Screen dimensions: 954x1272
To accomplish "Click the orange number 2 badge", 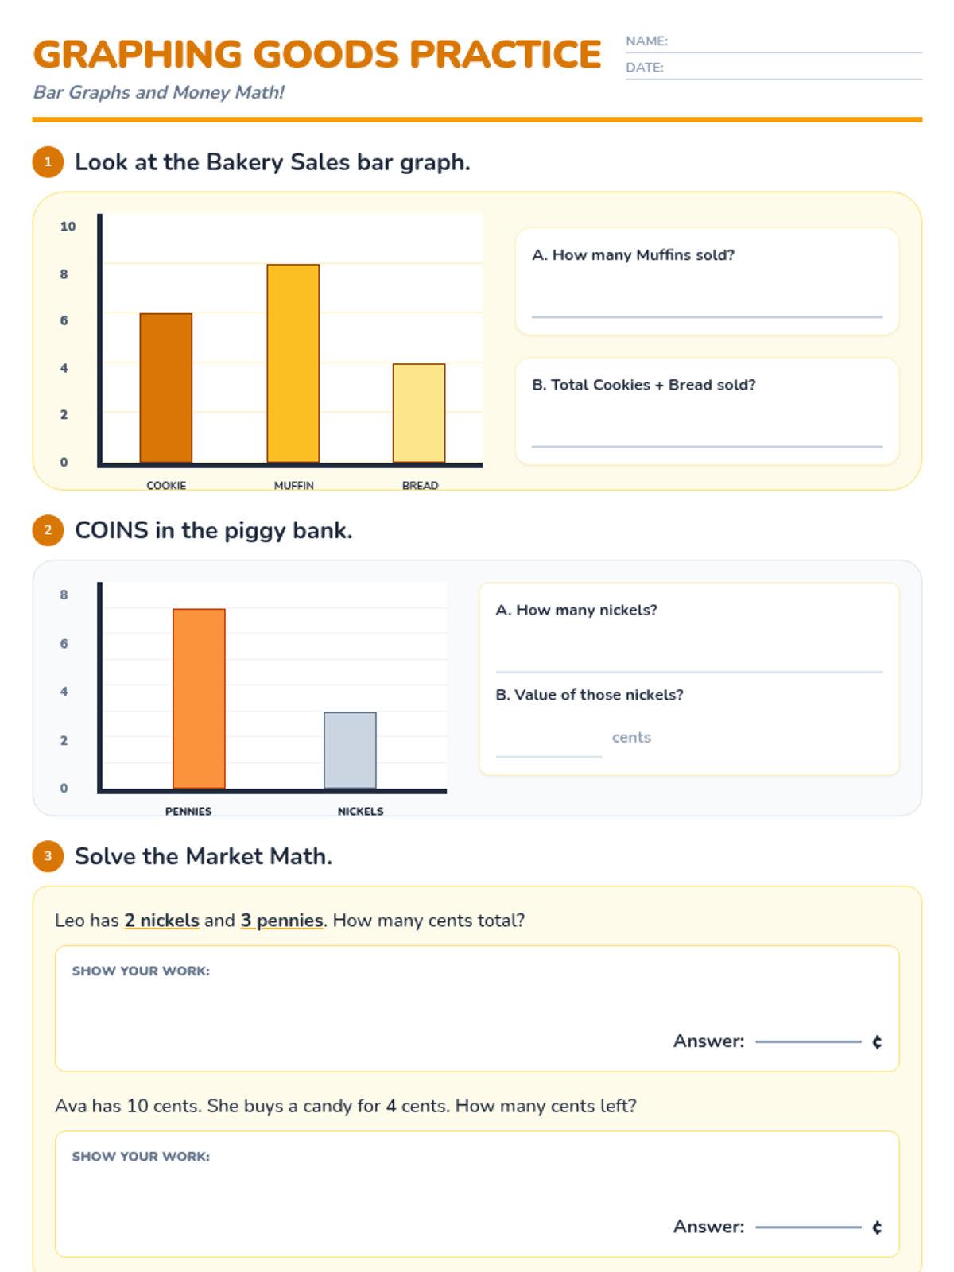I will click(x=48, y=530).
